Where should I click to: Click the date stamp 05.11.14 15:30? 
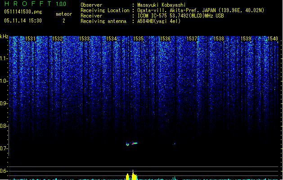pyautogui.click(x=23, y=21)
